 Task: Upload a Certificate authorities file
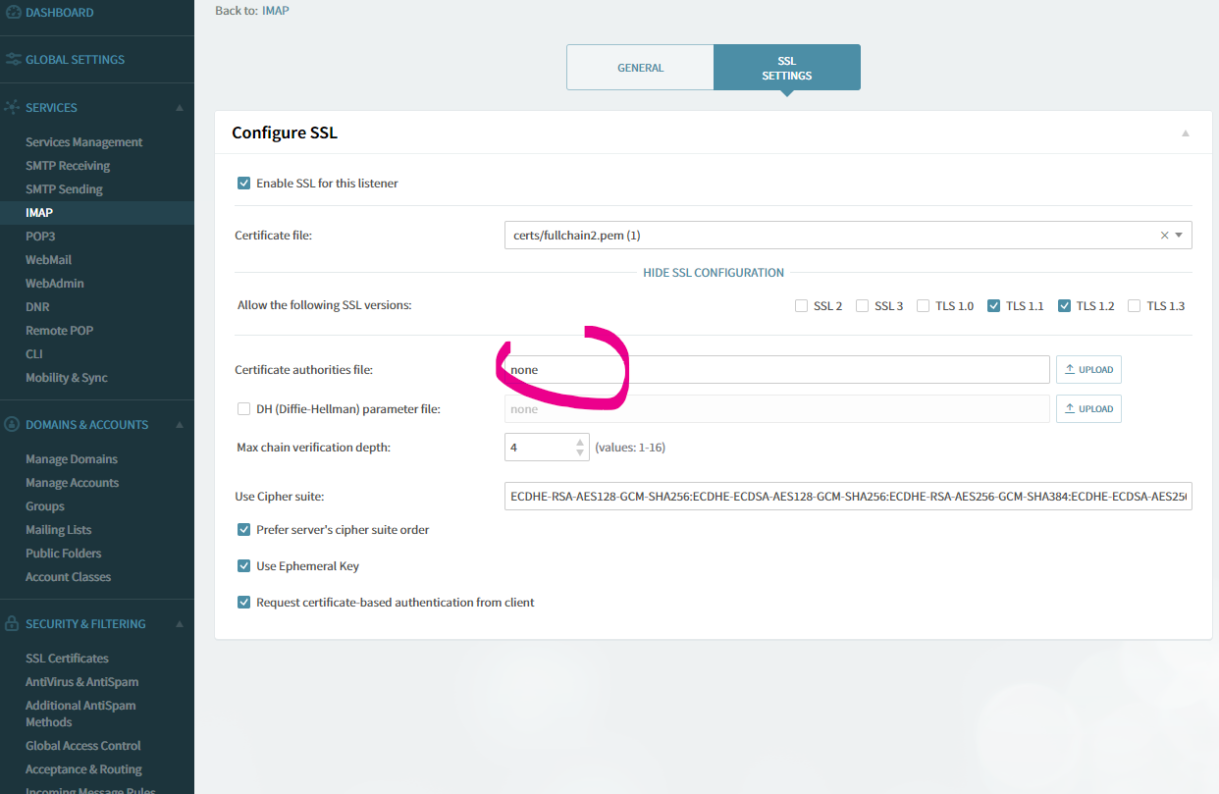point(1088,370)
